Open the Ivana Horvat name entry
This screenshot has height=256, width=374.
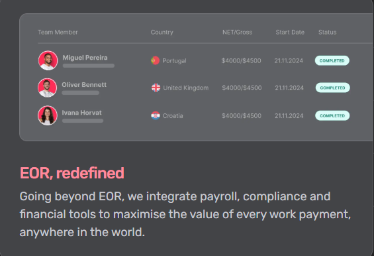tap(81, 113)
